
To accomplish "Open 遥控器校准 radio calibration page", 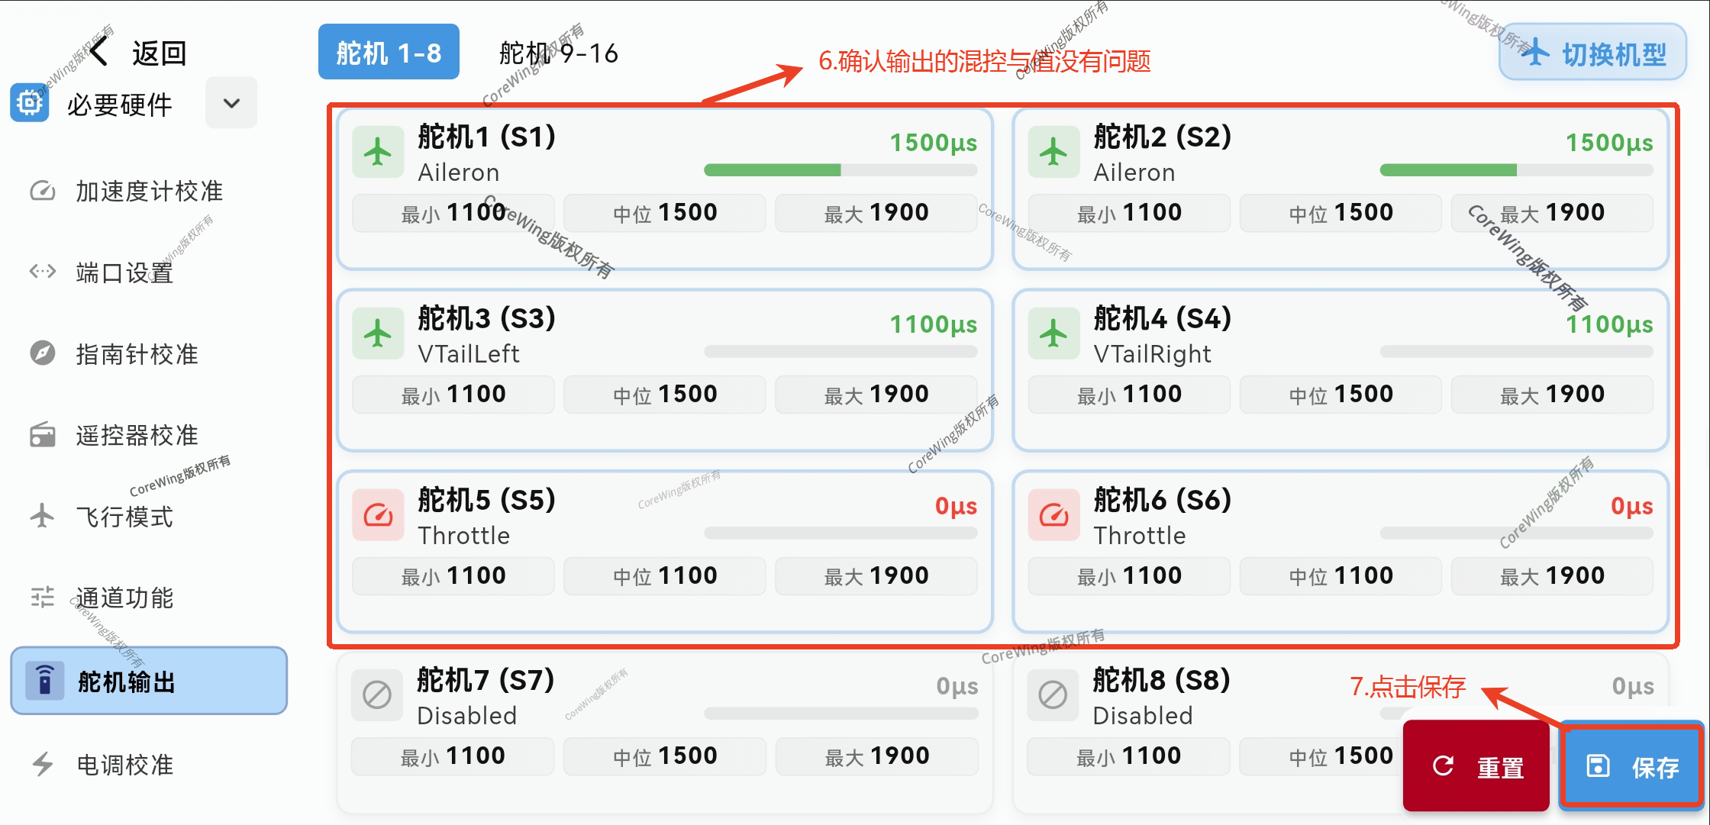I will [x=136, y=435].
